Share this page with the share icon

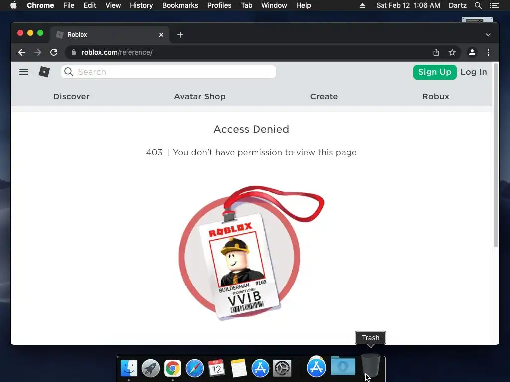tap(436, 52)
